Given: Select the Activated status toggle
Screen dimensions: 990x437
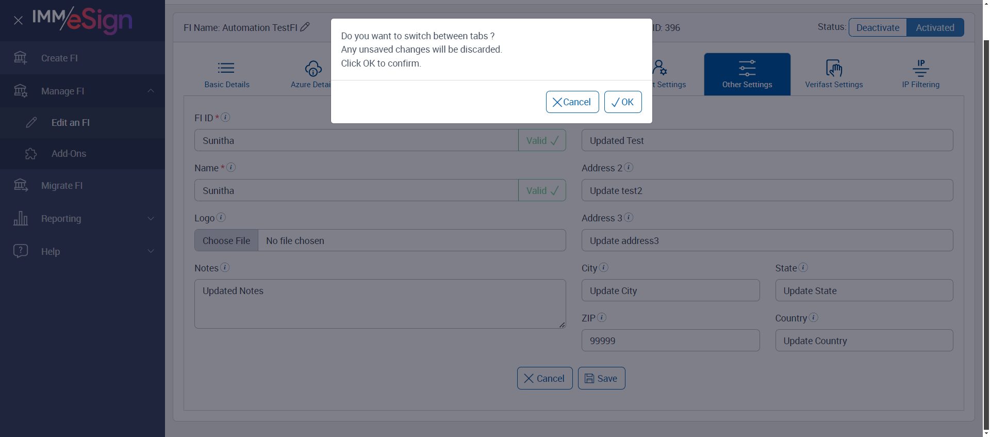Looking at the screenshot, I should click(934, 27).
